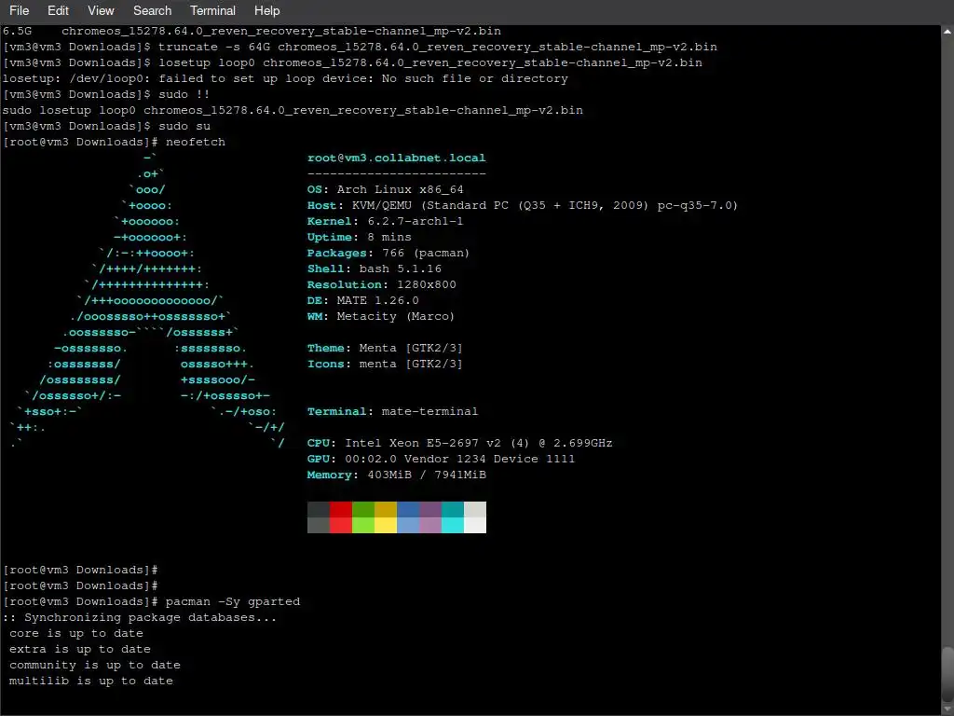Image resolution: width=954 pixels, height=716 pixels.
Task: Click the 'root@vm3.collabnet.local' title text
Action: pyautogui.click(x=396, y=158)
